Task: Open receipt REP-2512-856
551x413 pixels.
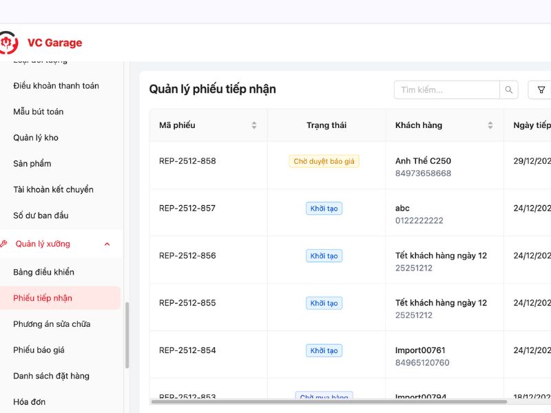Action: point(187,255)
